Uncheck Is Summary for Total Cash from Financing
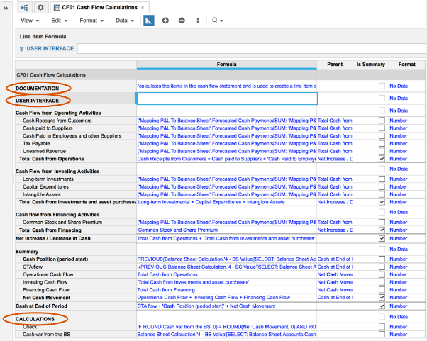 [x=382, y=230]
